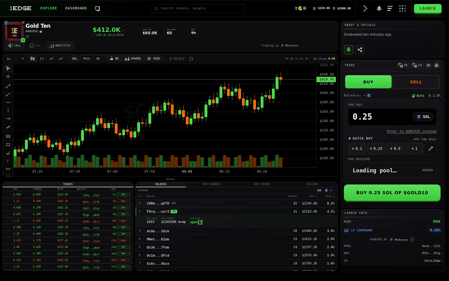Switch to the DEV TOKENS tab
Image resolution: width=449 pixels, height=281 pixels.
[262, 184]
